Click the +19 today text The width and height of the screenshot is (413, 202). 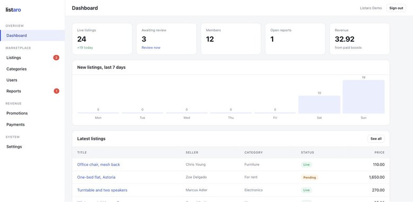click(x=85, y=48)
